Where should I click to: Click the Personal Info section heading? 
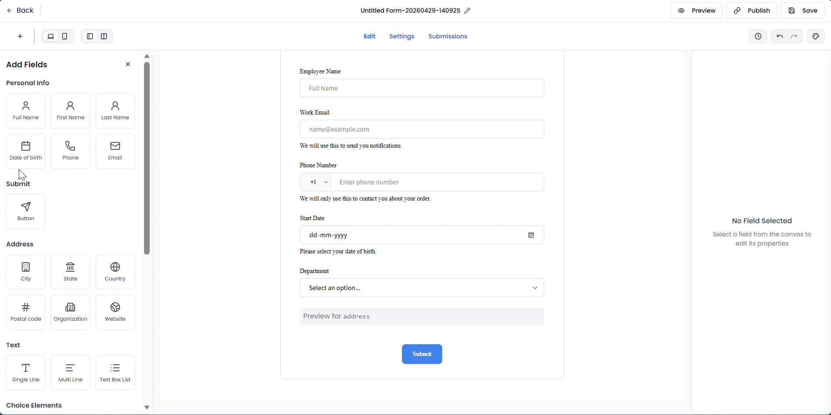coord(27,83)
